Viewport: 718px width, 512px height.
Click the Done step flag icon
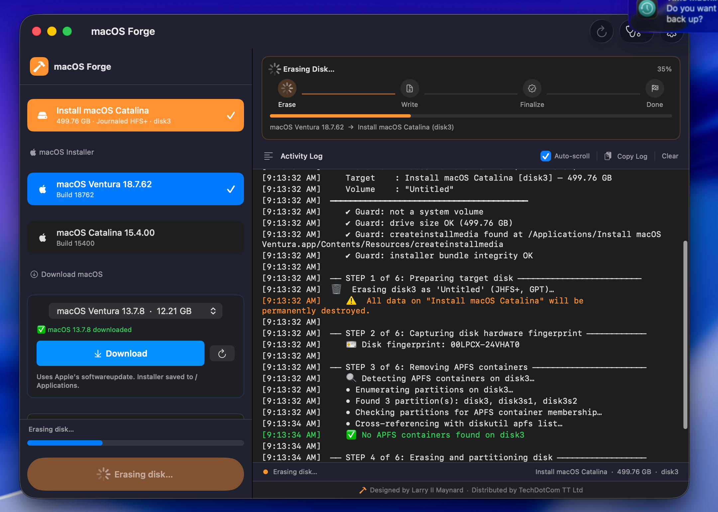click(x=655, y=88)
